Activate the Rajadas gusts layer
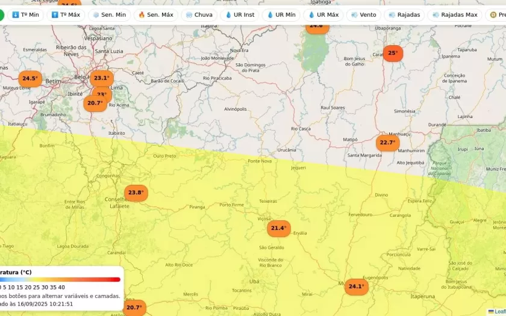The image size is (506, 316). pos(404,15)
